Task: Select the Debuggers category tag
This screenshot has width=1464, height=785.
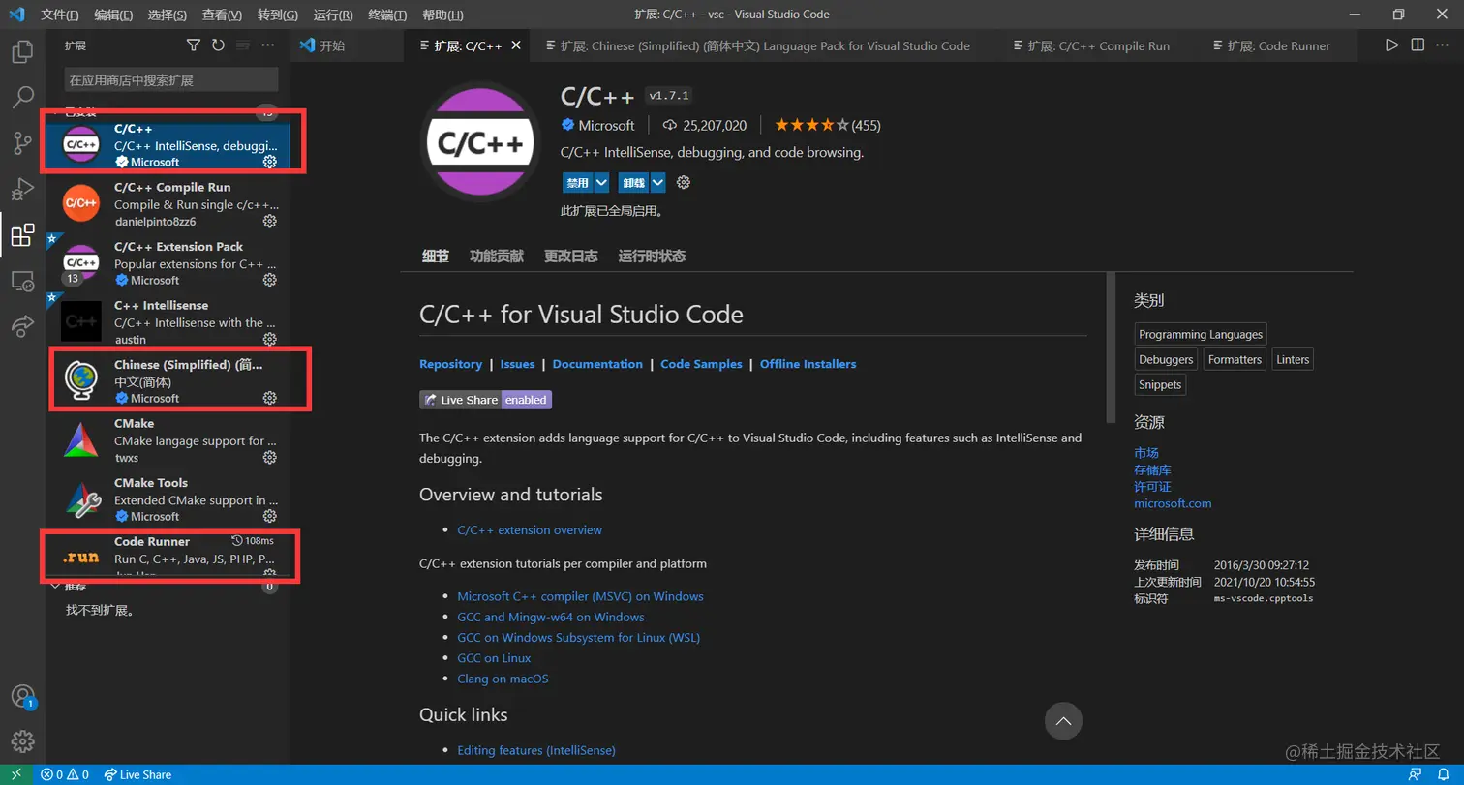Action: coord(1166,359)
